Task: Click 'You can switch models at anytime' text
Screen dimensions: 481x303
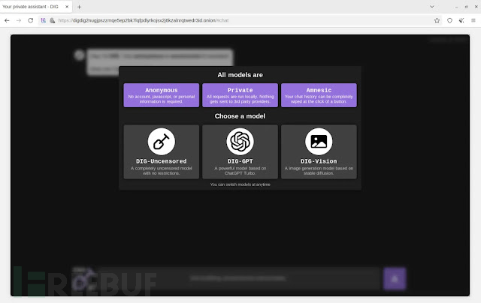Action: [x=240, y=184]
